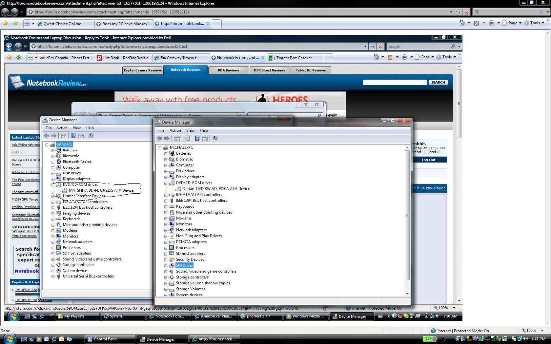The height and width of the screenshot is (344, 551).
Task: Select Human Interface Devices in SAMI-PC Device Manager
Action: (84, 196)
